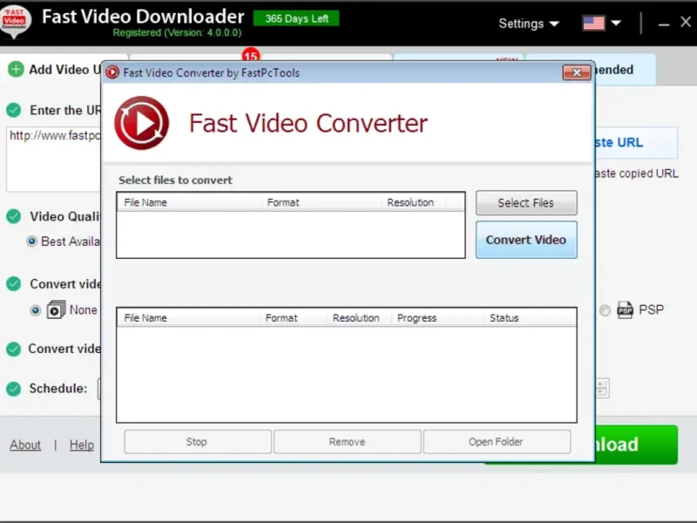Click the URL text box in main window
Image resolution: width=697 pixels, height=523 pixels.
[x=54, y=160]
